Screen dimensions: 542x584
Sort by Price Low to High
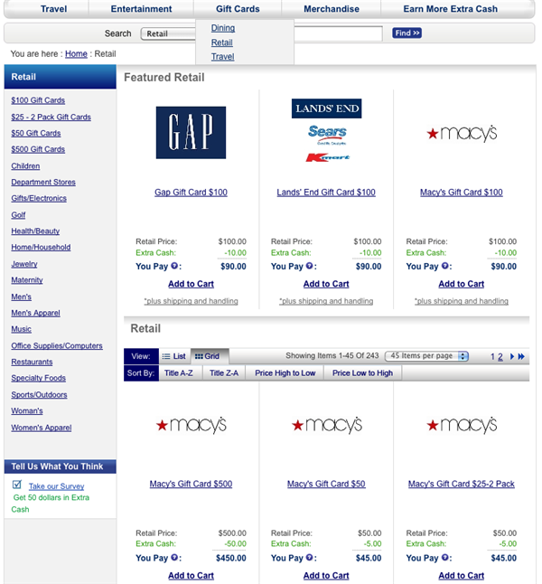click(x=362, y=372)
